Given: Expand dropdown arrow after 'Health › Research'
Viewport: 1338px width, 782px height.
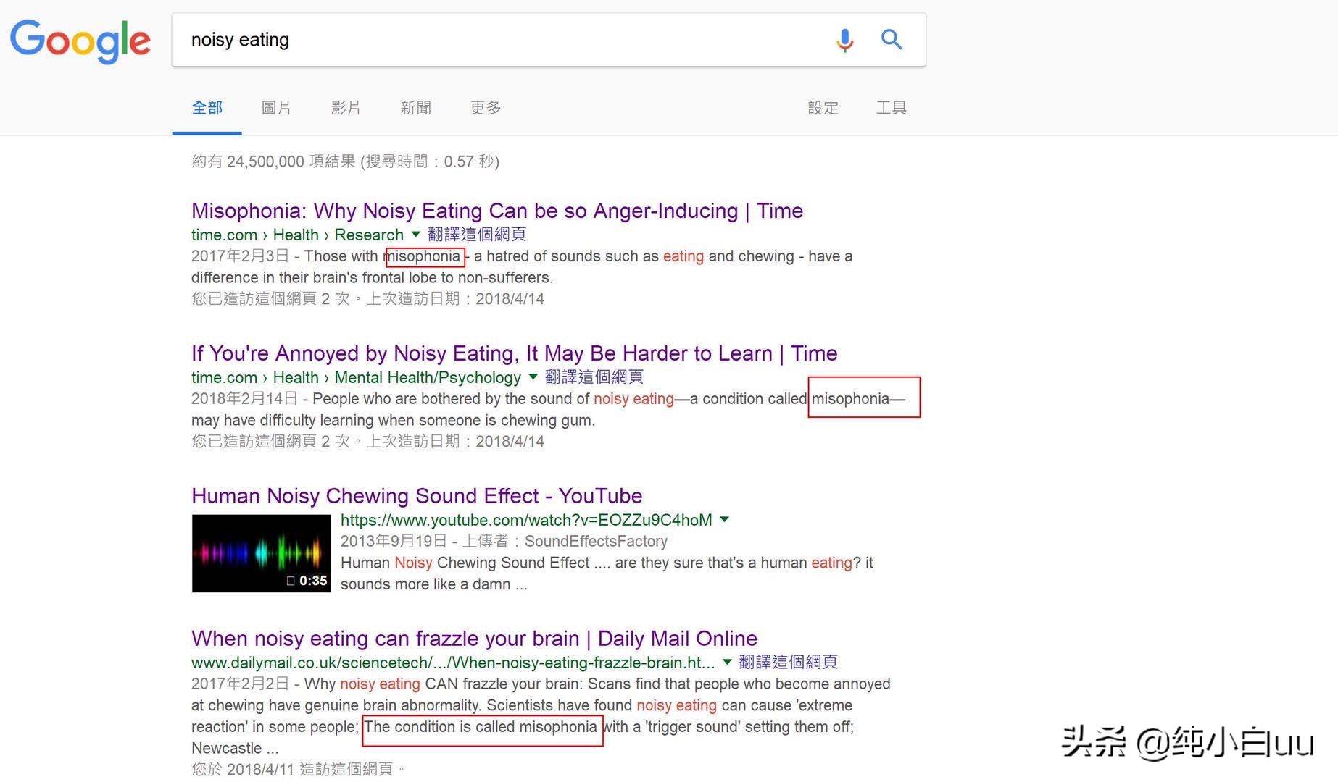Looking at the screenshot, I should (x=416, y=234).
